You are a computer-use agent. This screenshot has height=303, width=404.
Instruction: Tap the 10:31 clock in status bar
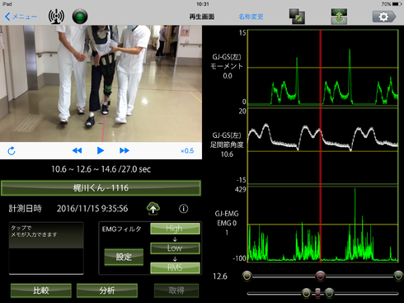pos(203,4)
